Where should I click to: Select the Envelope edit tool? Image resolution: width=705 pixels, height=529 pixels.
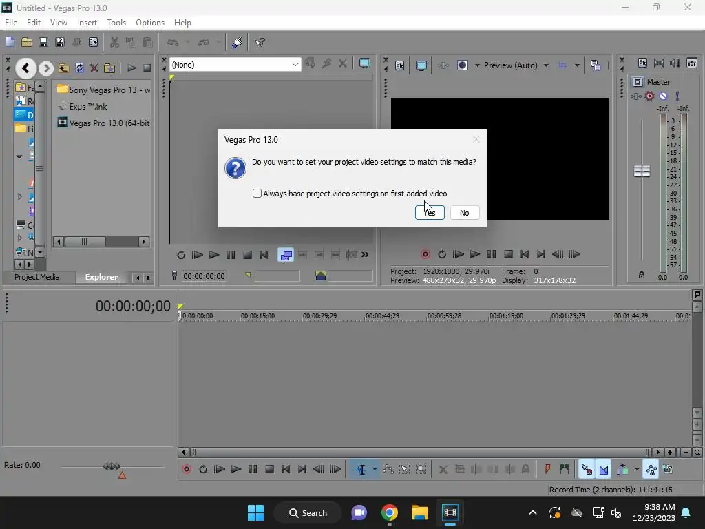click(388, 469)
